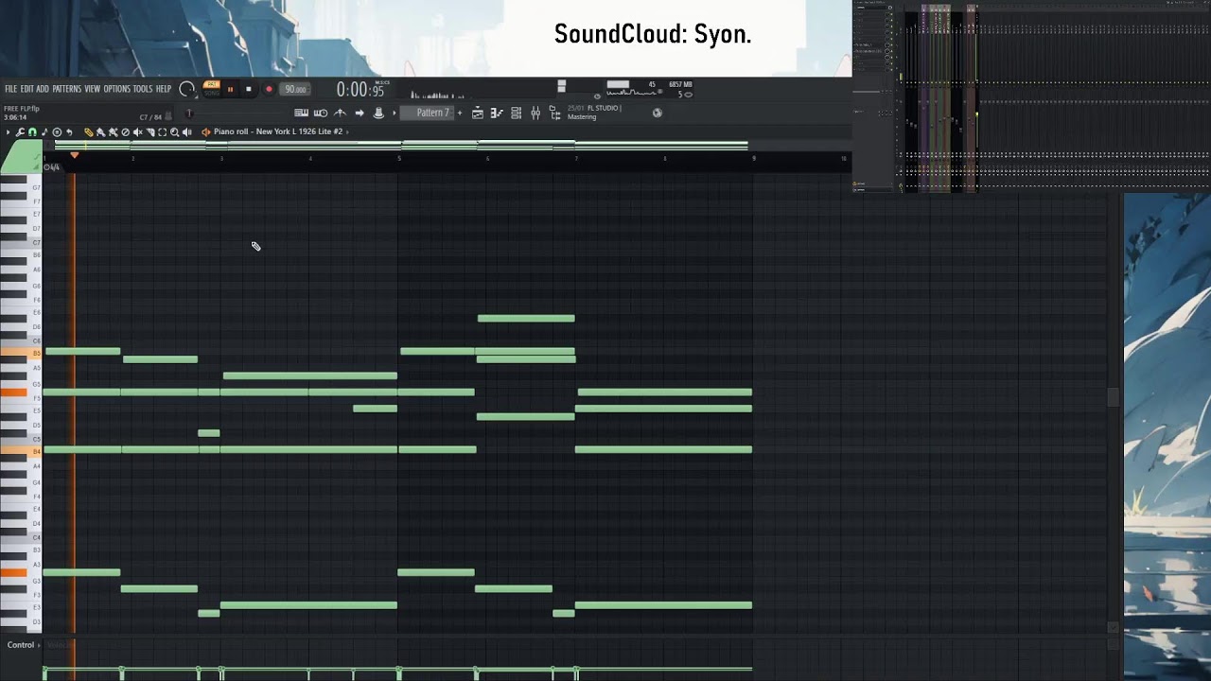
Task: Adjust the master volume knob beside HELP
Action: coord(187,89)
